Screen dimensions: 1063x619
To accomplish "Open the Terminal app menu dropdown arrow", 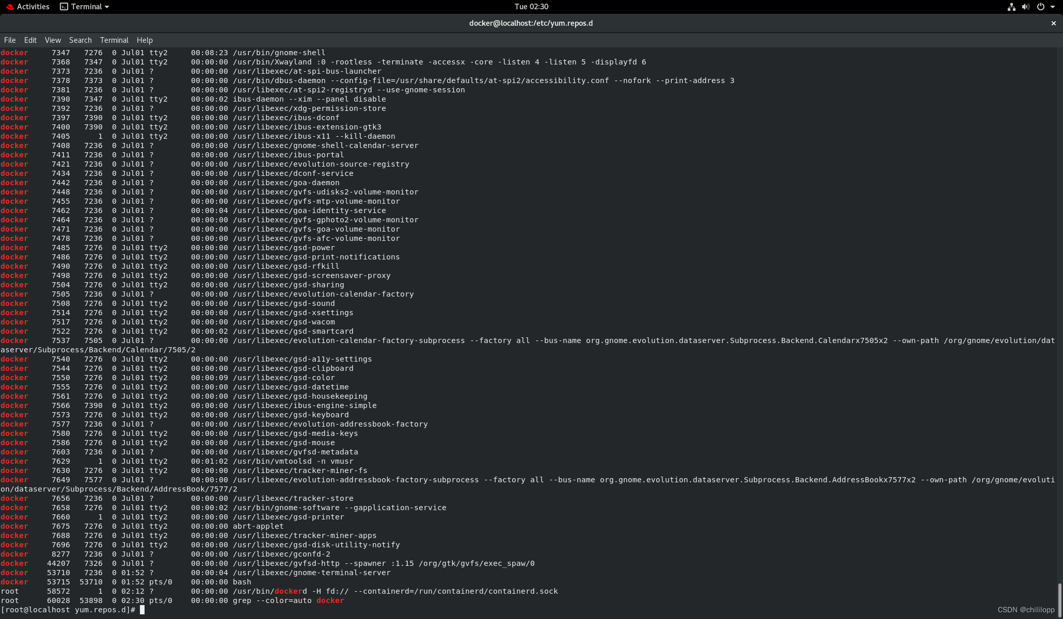I will [x=106, y=7].
